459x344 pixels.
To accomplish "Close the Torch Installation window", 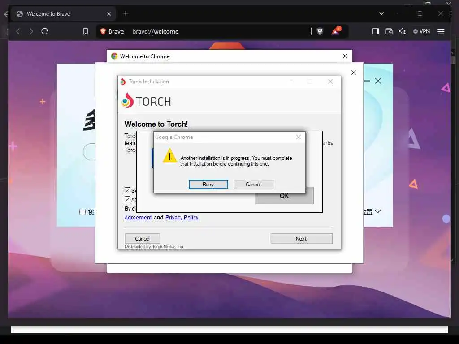I will pyautogui.click(x=330, y=82).
